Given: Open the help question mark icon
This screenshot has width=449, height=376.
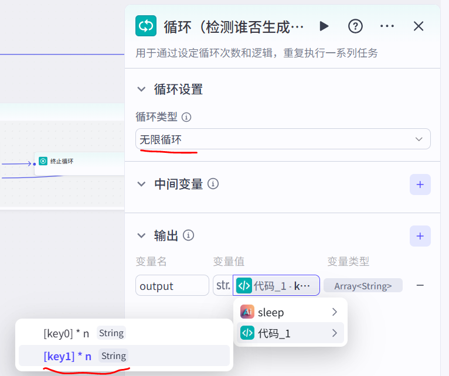Looking at the screenshot, I should pos(355,26).
